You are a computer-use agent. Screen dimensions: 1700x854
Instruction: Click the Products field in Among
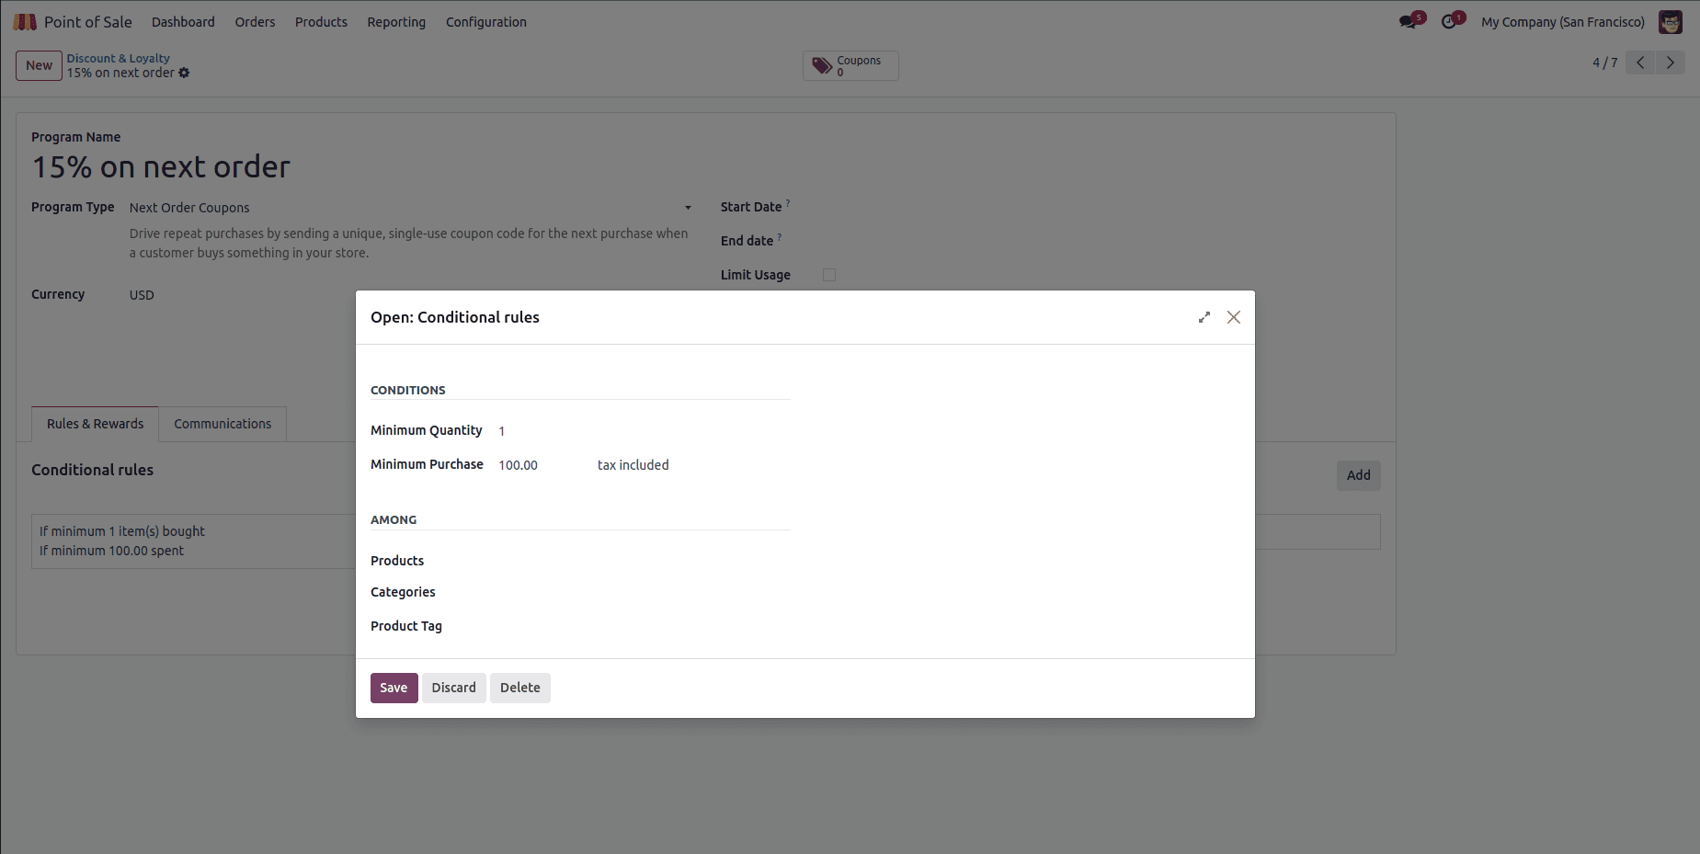pos(644,561)
